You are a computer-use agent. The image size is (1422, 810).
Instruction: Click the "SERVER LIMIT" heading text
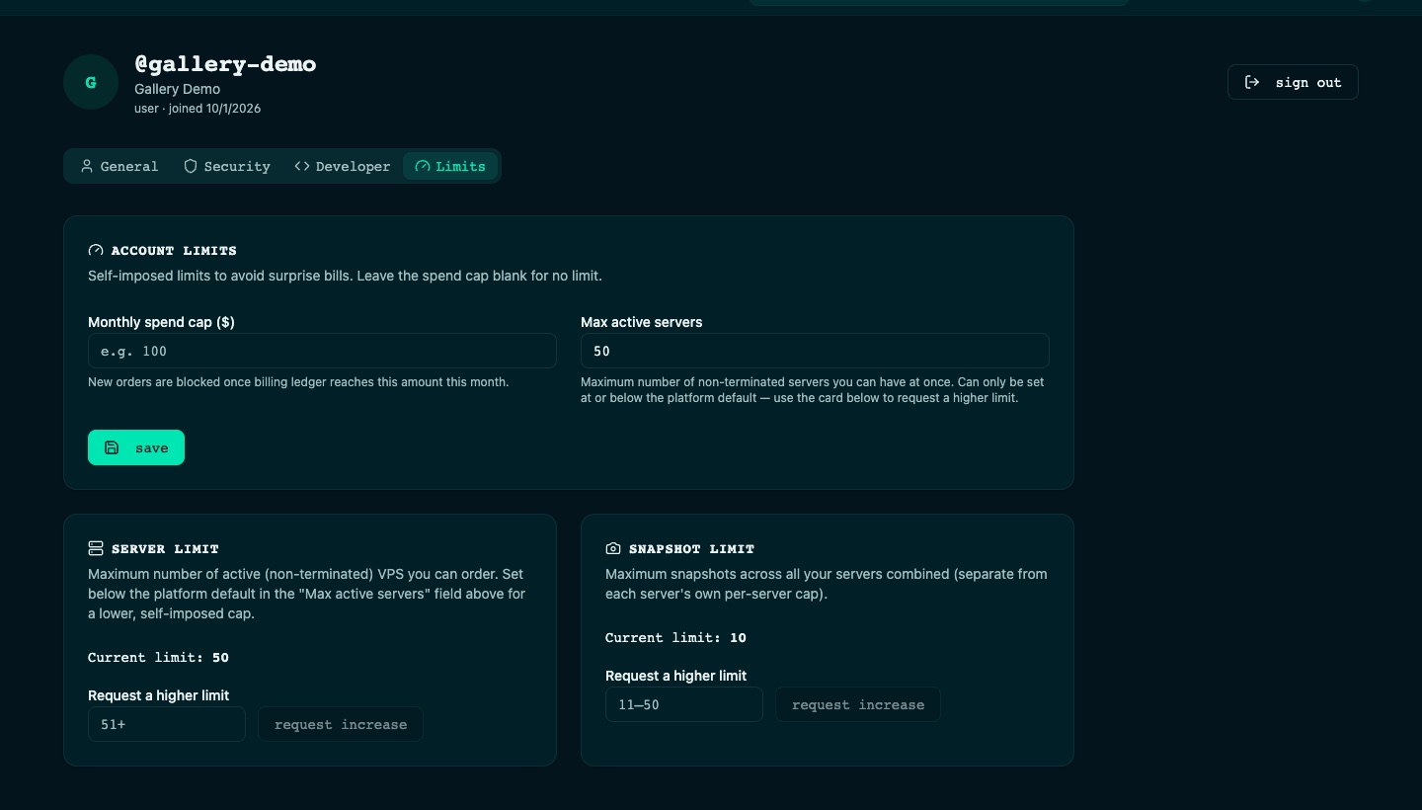165,548
